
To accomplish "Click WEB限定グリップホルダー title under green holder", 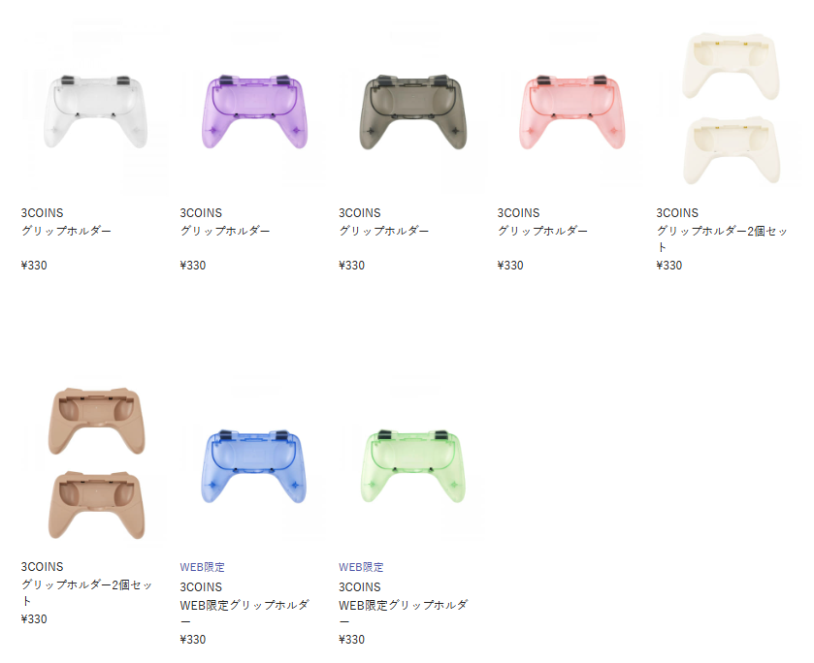I will click(404, 613).
